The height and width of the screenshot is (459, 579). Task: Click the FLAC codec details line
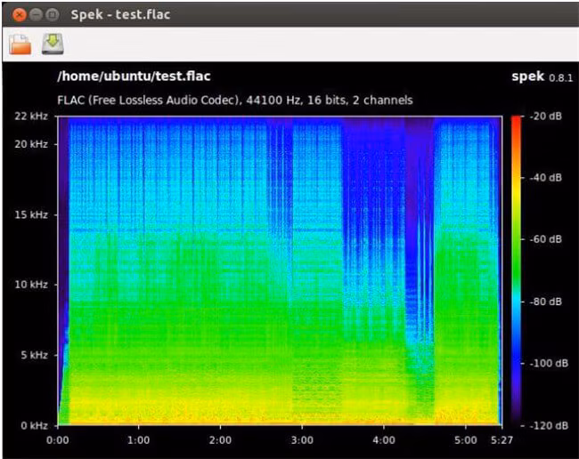click(235, 100)
